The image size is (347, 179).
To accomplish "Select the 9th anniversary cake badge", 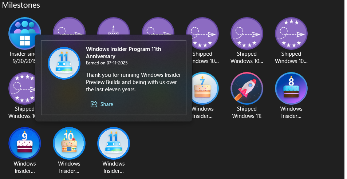I will click(x=25, y=143).
